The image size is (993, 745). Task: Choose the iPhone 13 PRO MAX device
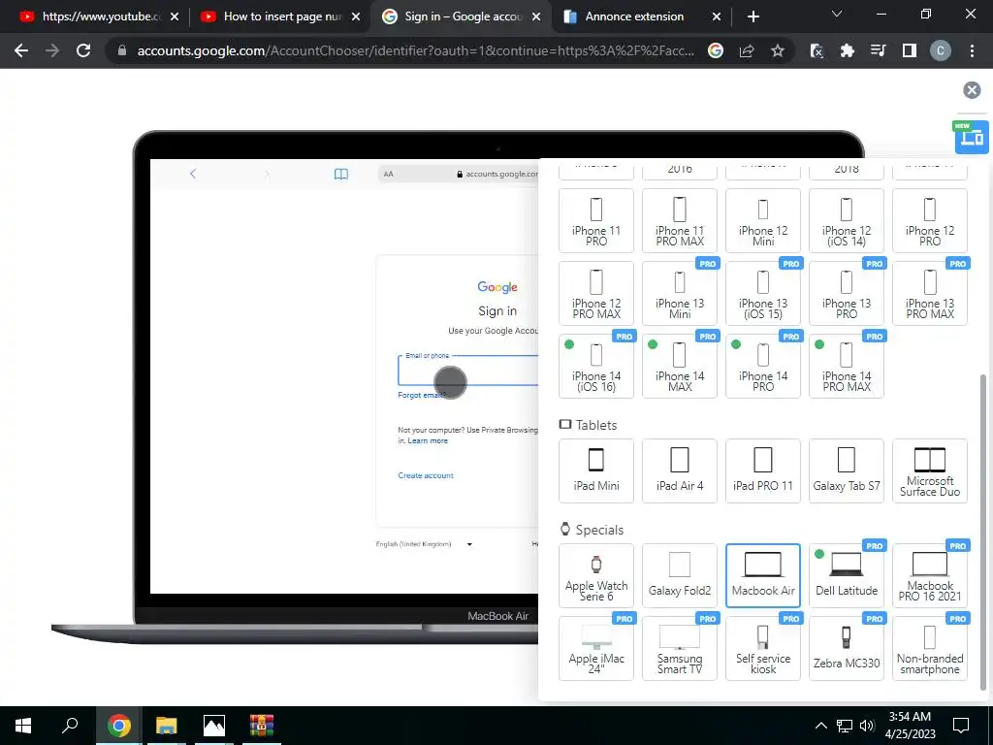pyautogui.click(x=930, y=294)
